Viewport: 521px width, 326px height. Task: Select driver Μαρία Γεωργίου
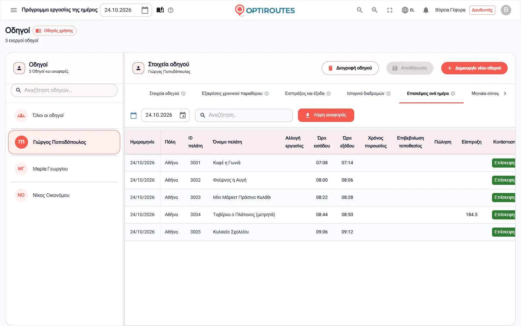click(x=64, y=169)
